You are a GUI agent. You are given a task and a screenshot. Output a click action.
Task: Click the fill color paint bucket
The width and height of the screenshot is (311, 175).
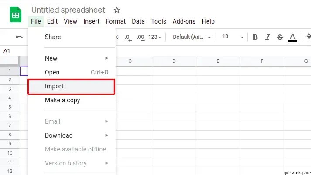click(308, 37)
